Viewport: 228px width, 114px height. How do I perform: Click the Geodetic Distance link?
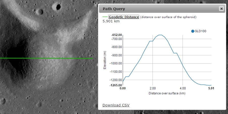tap(124, 17)
